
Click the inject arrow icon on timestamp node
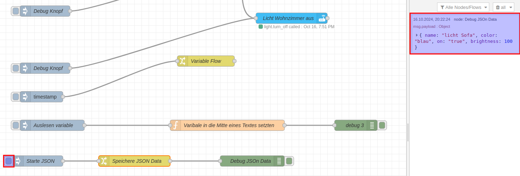click(x=25, y=97)
